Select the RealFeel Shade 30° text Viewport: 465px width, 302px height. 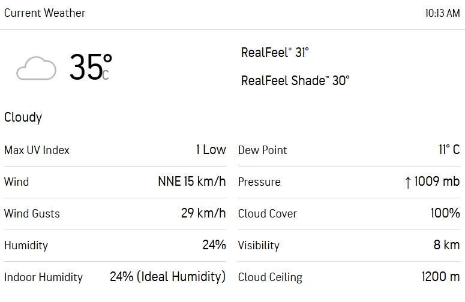295,80
